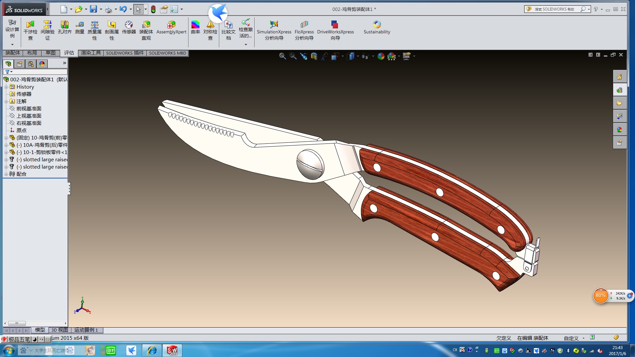Expand the History folder in tree
Image resolution: width=635 pixels, height=357 pixels.
(6, 87)
